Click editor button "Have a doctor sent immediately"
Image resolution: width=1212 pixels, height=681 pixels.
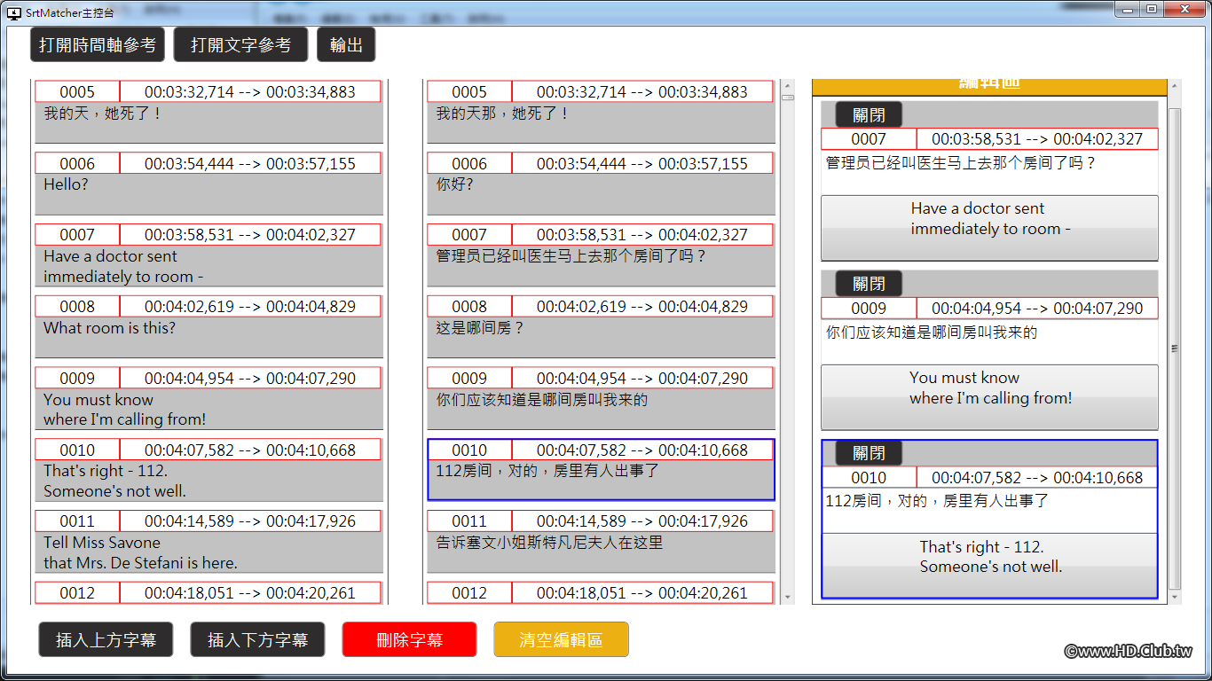point(989,228)
